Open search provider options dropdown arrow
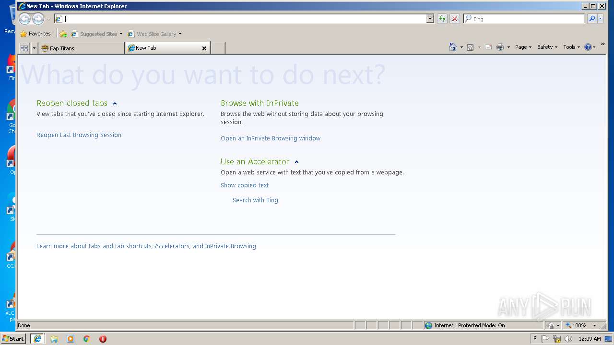 click(600, 19)
